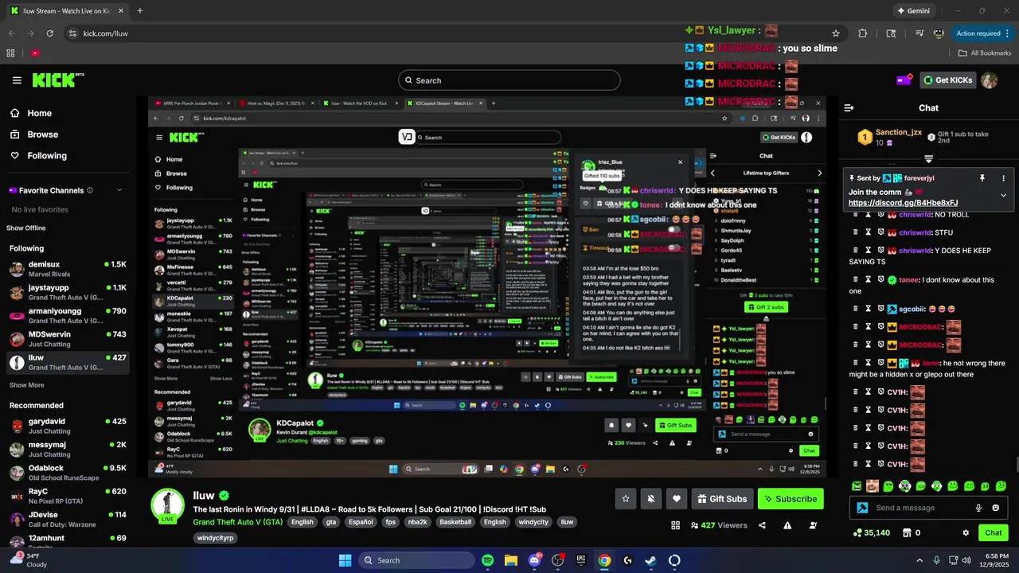Click the green Subscribe button
The width and height of the screenshot is (1019, 573).
pos(791,499)
